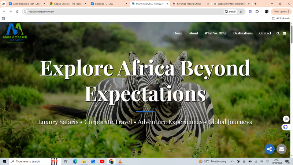Open the tab search button
This screenshot has width=293, height=165.
click(x=3, y=4)
